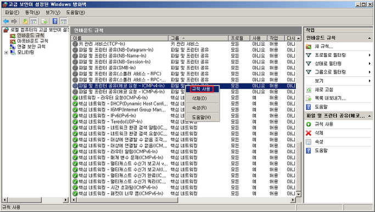Click the rule list vertical scrollbar up arrow
Image resolution: width=375 pixels, height=212 pixels.
click(298, 38)
